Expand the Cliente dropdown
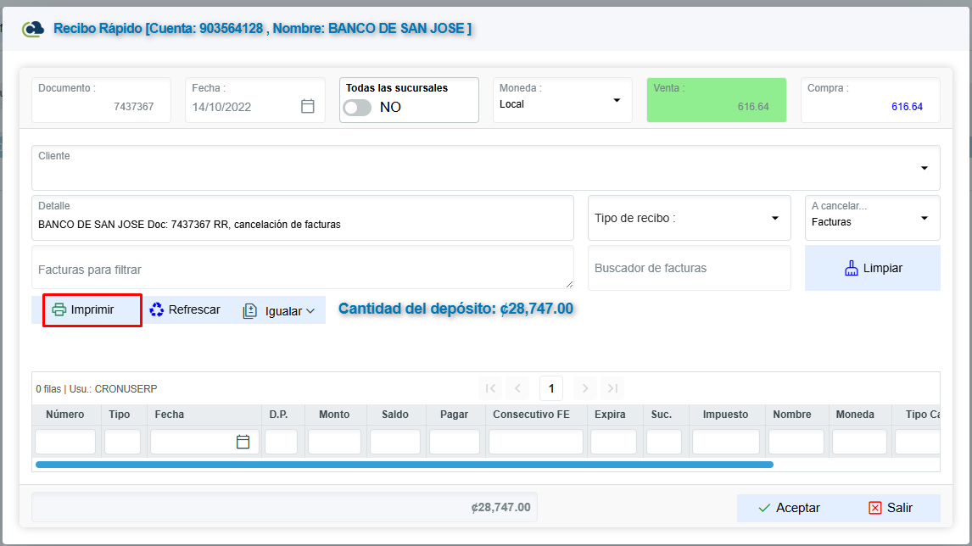Image resolution: width=972 pixels, height=546 pixels. click(x=925, y=168)
